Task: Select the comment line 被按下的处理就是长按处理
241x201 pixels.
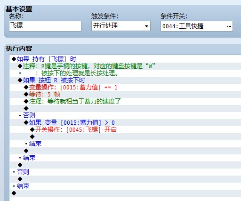Action: click(x=126, y=73)
